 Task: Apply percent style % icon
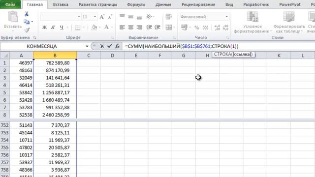pos(197,28)
